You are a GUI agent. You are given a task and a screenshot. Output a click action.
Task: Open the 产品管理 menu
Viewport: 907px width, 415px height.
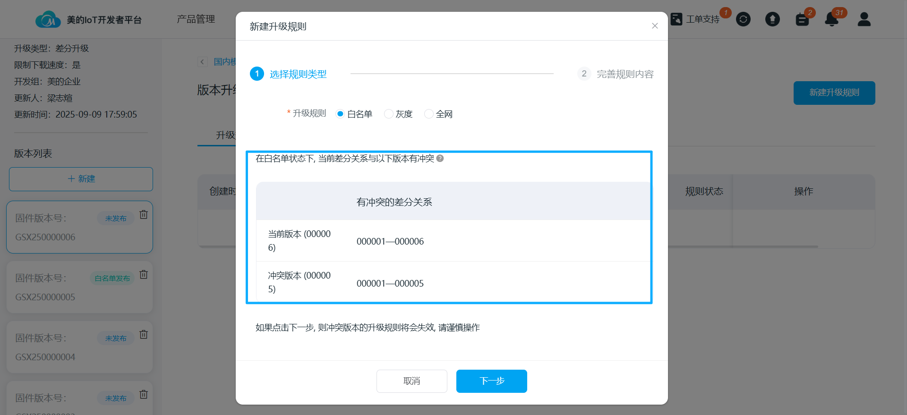(196, 19)
